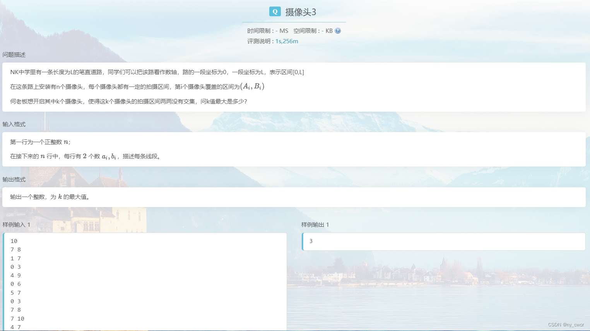This screenshot has height=331, width=590.
Task: Click the sample output value 3
Action: (311, 241)
